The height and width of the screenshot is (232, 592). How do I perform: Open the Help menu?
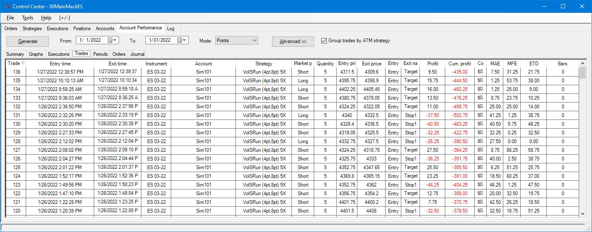46,18
